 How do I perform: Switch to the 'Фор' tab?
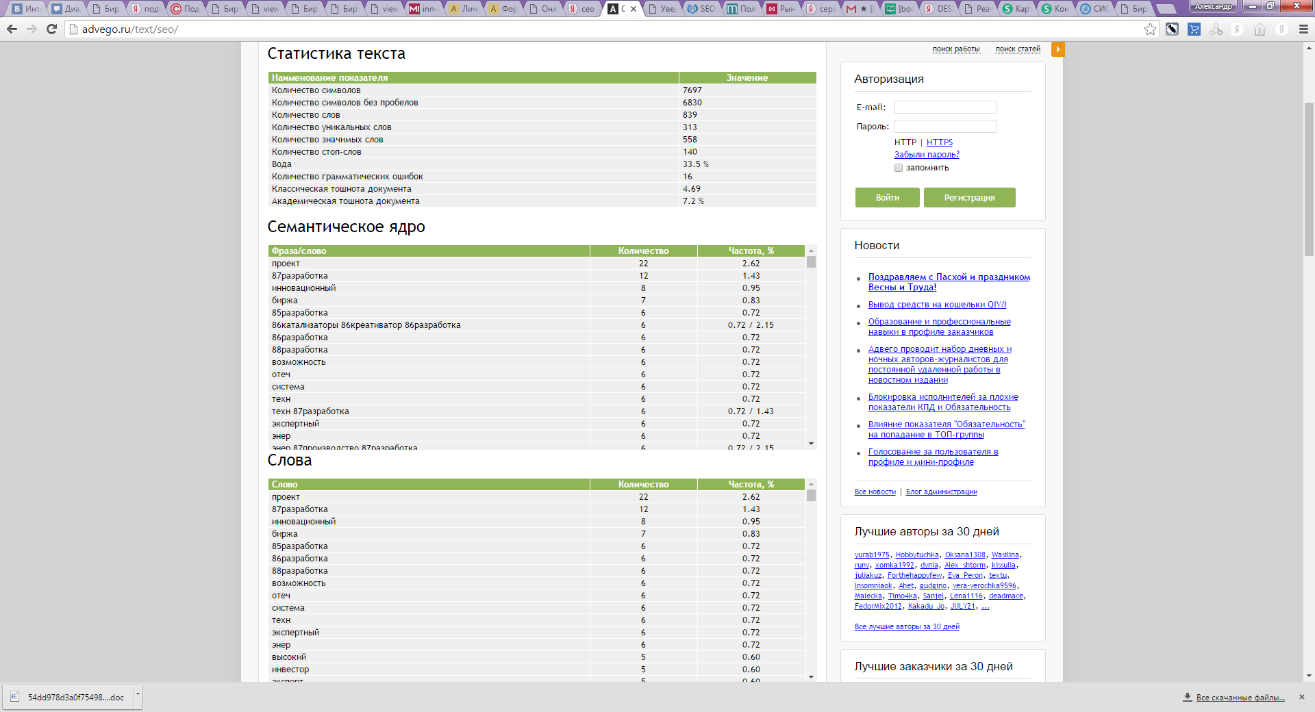point(503,9)
